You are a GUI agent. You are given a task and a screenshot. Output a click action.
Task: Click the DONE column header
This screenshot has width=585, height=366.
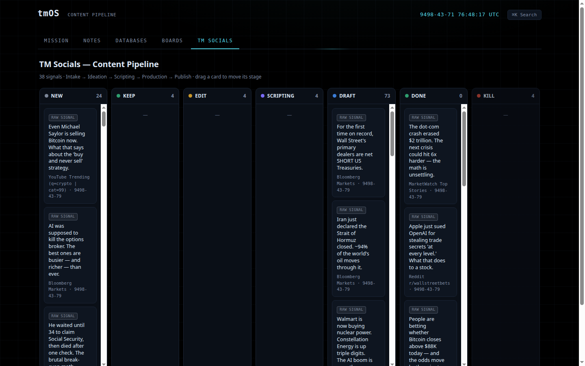(x=433, y=96)
